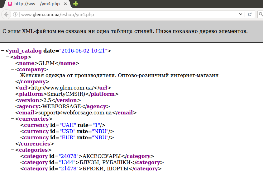The width and height of the screenshot is (263, 171).
Task: Collapse the categories element node
Action: (13, 150)
